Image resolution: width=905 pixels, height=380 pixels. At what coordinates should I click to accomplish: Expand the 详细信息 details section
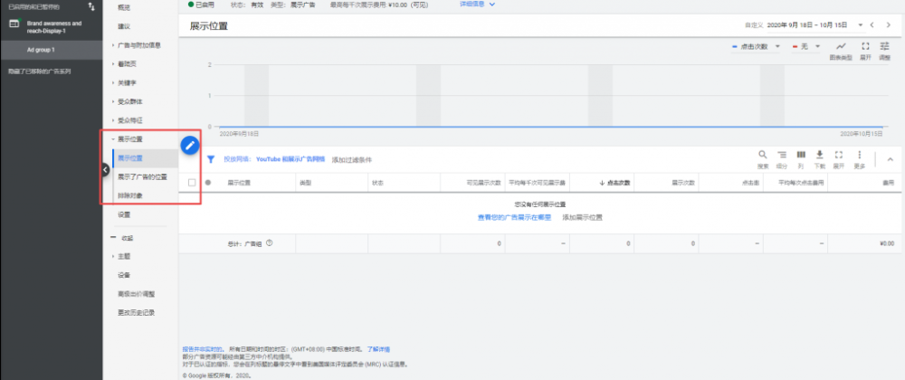(479, 5)
